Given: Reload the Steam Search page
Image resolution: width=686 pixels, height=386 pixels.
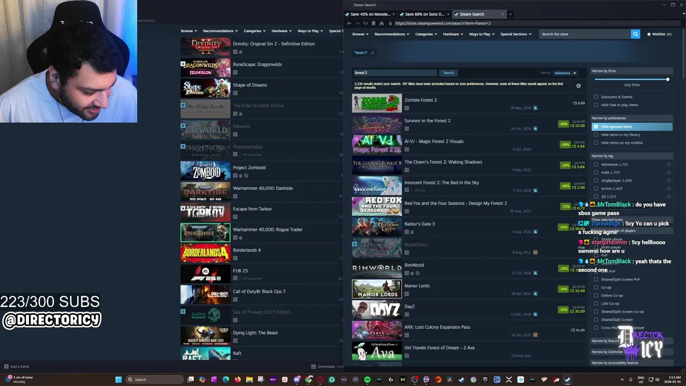Looking at the screenshot, I should 366,24.
